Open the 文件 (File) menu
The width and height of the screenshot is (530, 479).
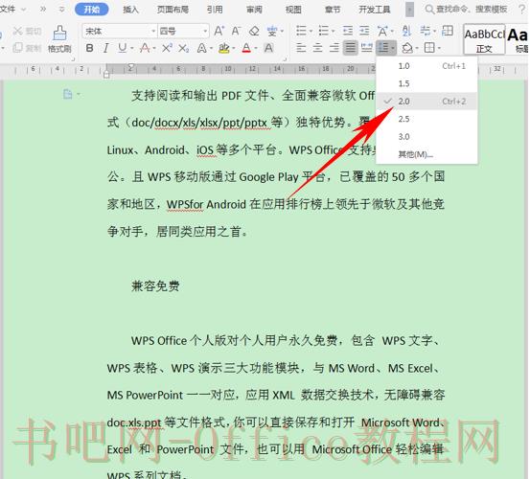pyautogui.click(x=8, y=10)
